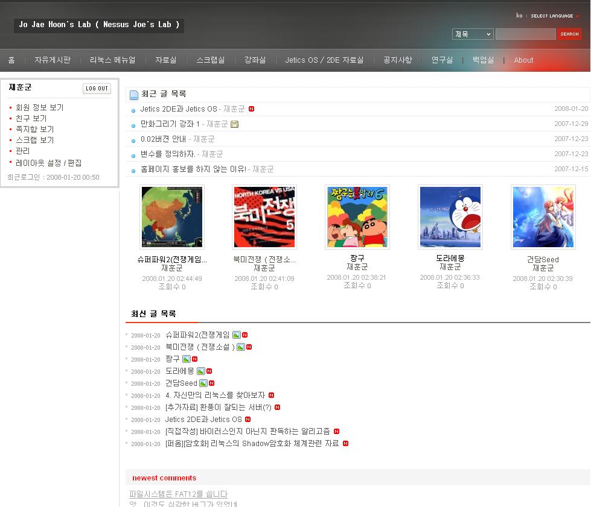Open 백업실 menu item
The image size is (591, 507).
pos(483,60)
